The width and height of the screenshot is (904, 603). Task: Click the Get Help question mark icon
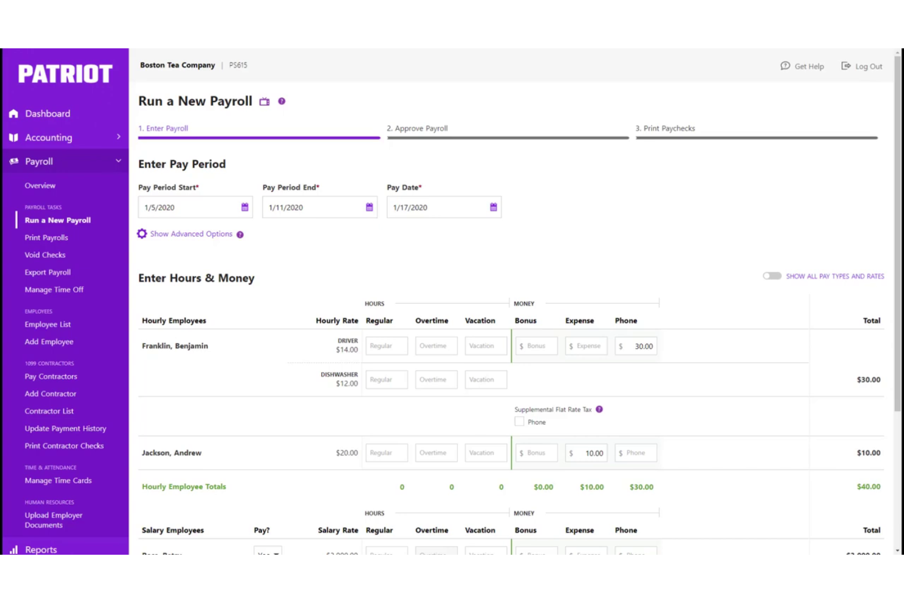tap(786, 65)
